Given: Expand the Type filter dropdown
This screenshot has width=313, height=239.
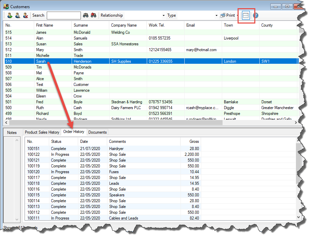Looking at the screenshot, I should click(216, 15).
